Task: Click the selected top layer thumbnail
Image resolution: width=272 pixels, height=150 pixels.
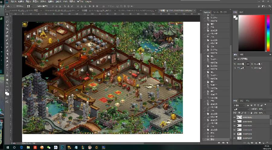Action: click(x=239, y=117)
